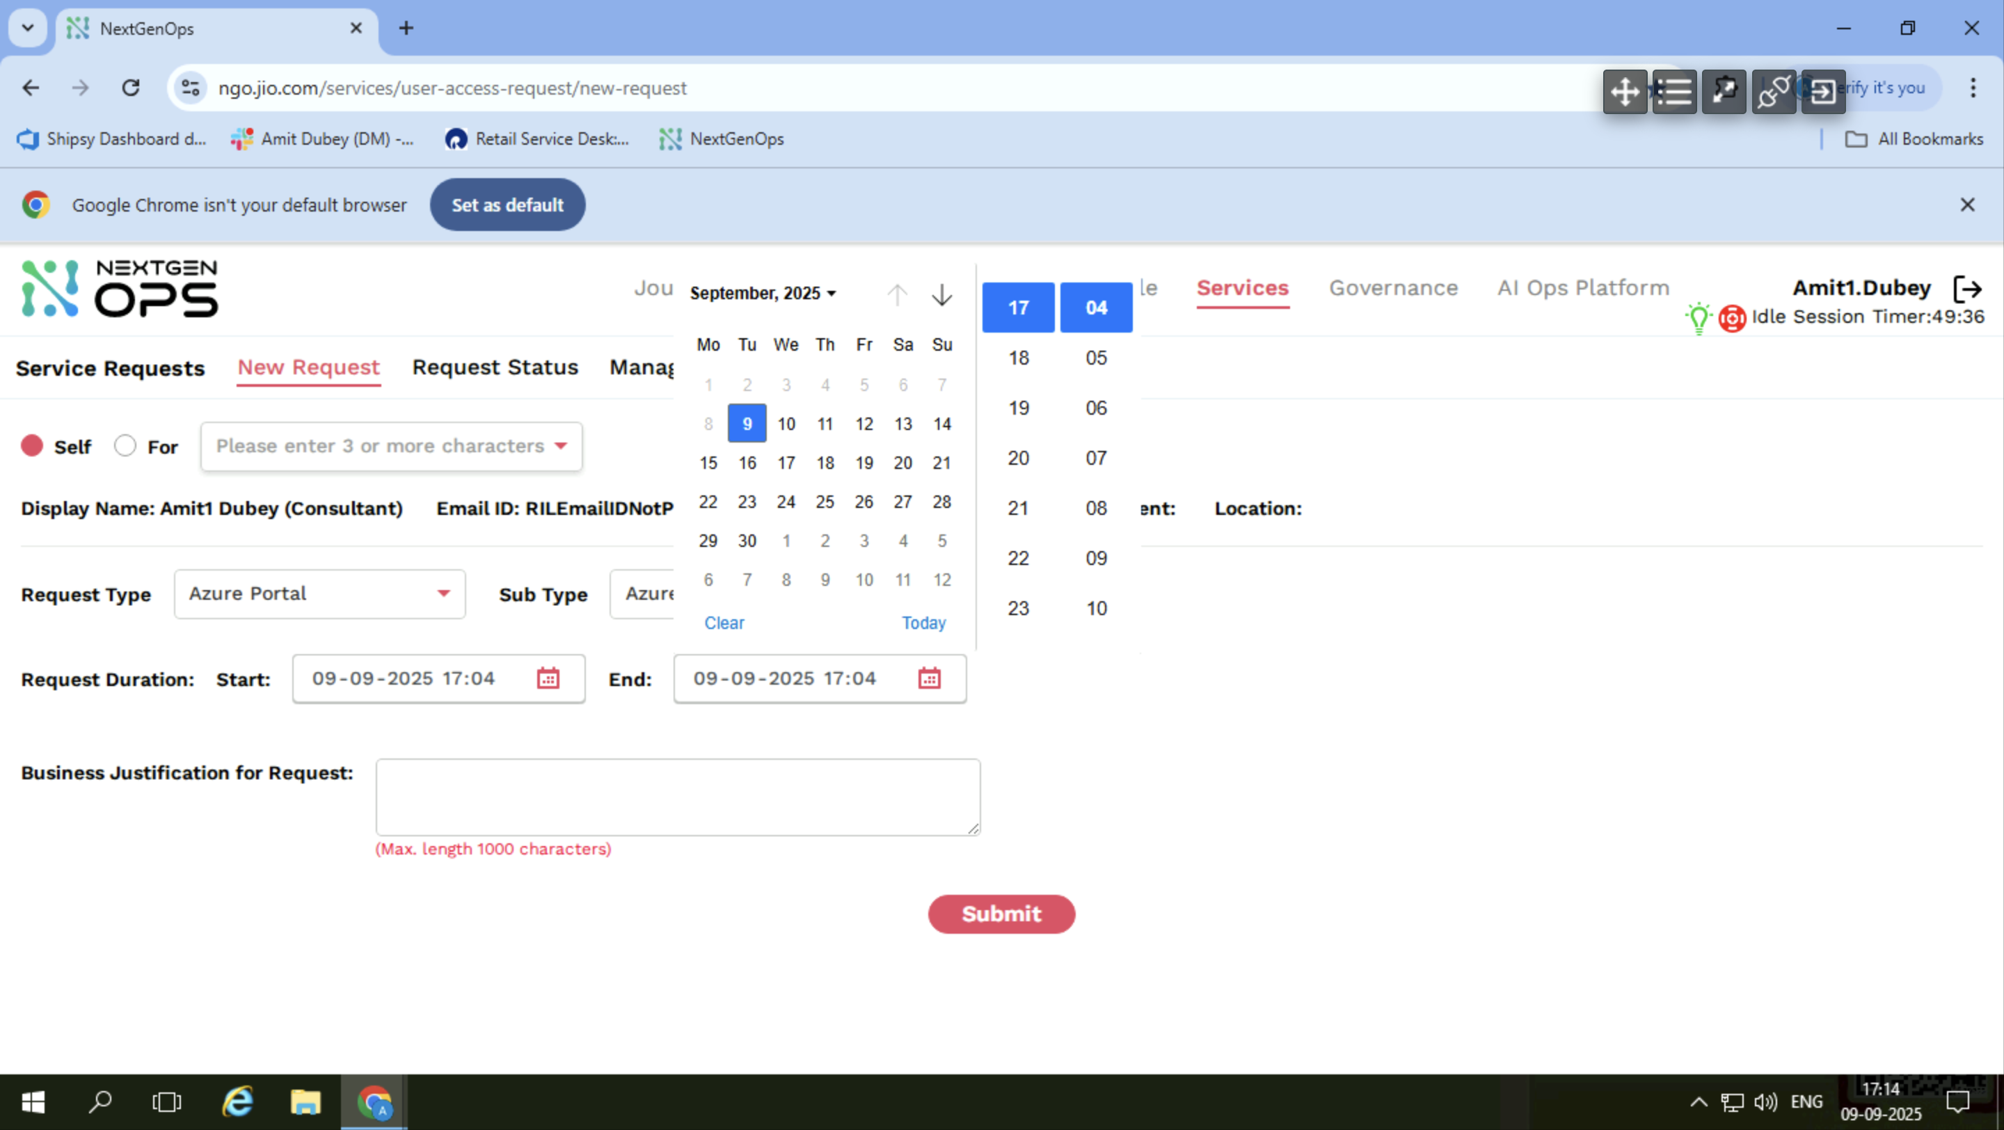Go to next month with down arrow

[x=941, y=295]
